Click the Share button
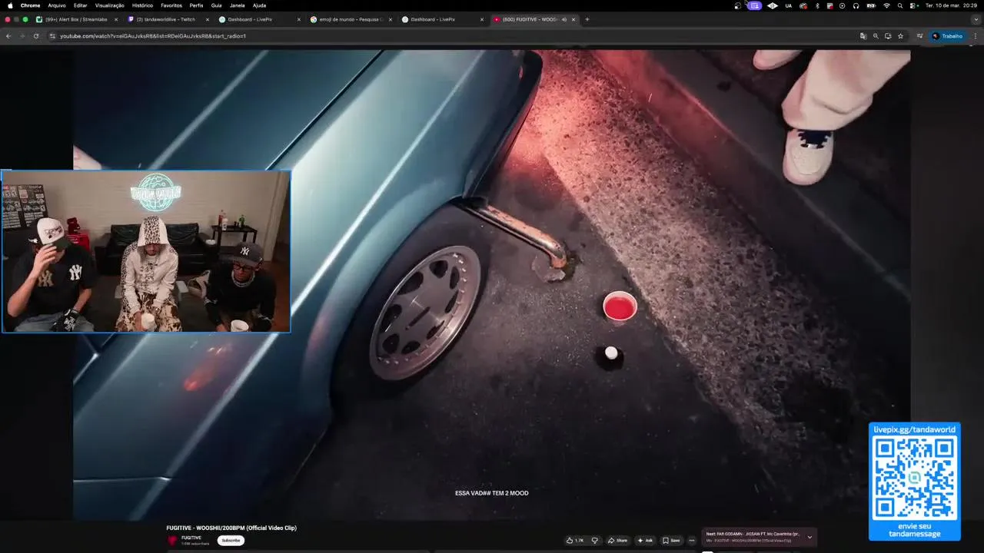The height and width of the screenshot is (553, 984). 617,540
